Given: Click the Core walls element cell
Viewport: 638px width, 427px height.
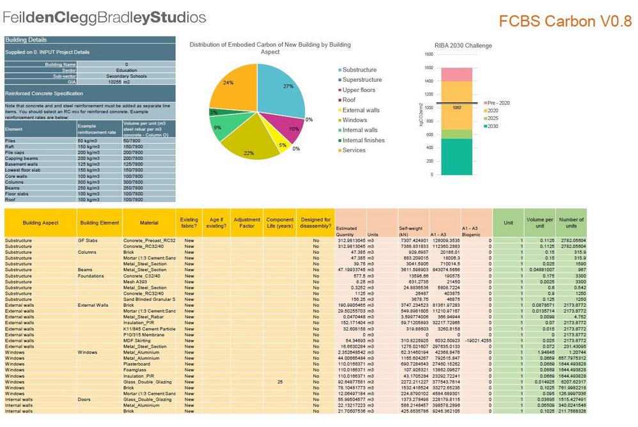Looking at the screenshot, I should point(41,176).
